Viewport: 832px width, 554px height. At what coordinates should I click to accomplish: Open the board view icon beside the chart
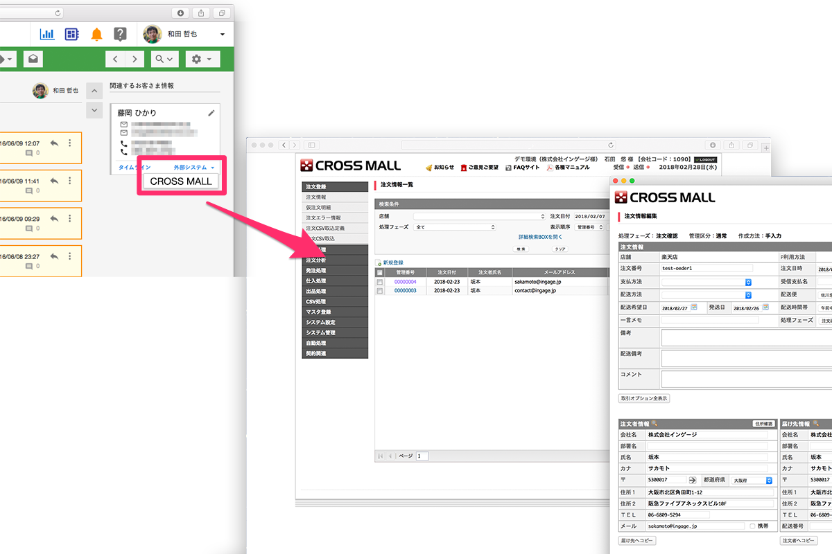pos(71,34)
